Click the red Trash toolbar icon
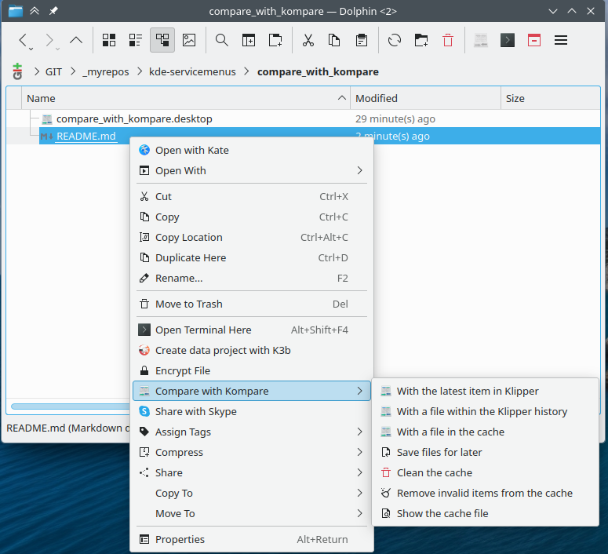Viewport: 608px width, 554px height. (x=448, y=40)
